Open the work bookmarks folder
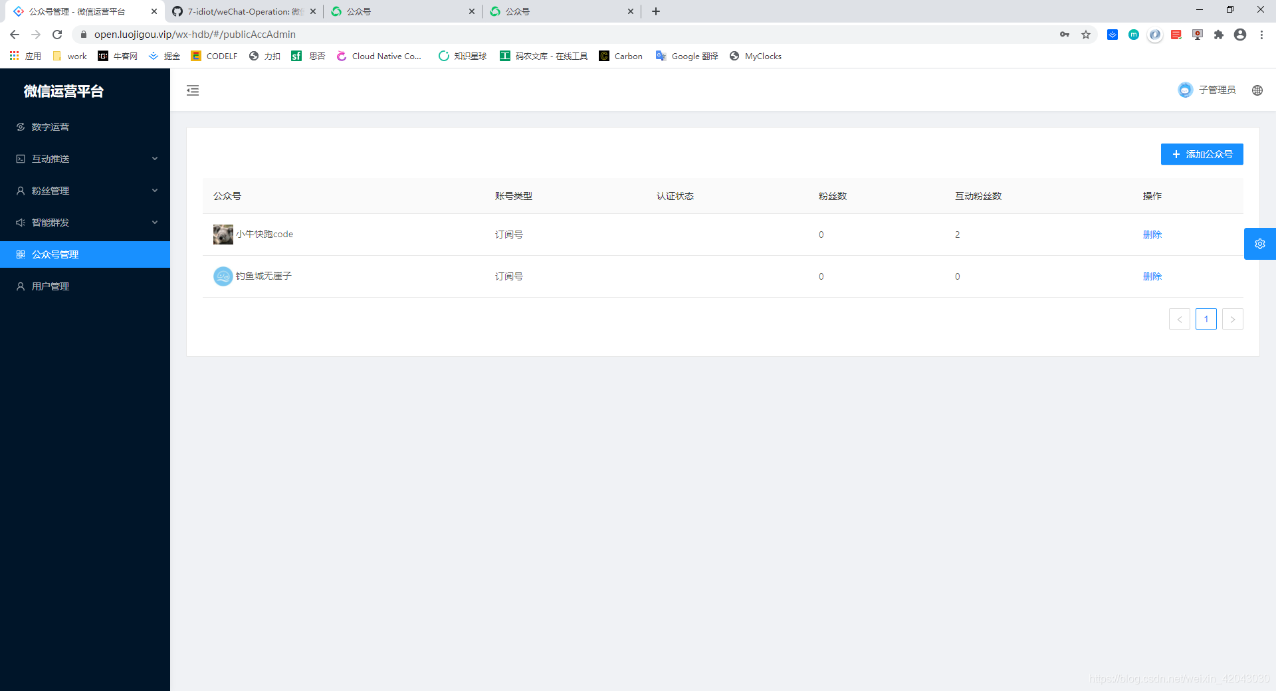 coord(70,56)
